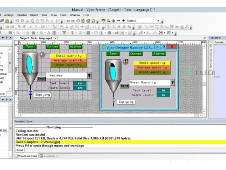226x170 pixels.
Task: Click the Delete X icon in toolbar
Action: (x=48, y=21)
